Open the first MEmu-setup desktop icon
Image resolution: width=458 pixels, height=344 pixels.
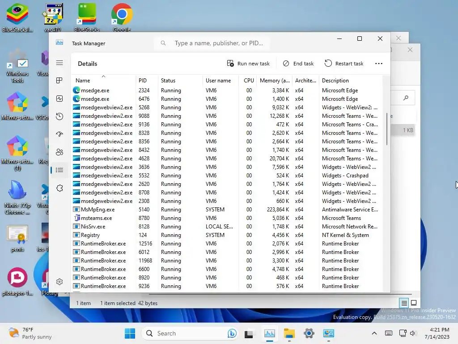17,106
